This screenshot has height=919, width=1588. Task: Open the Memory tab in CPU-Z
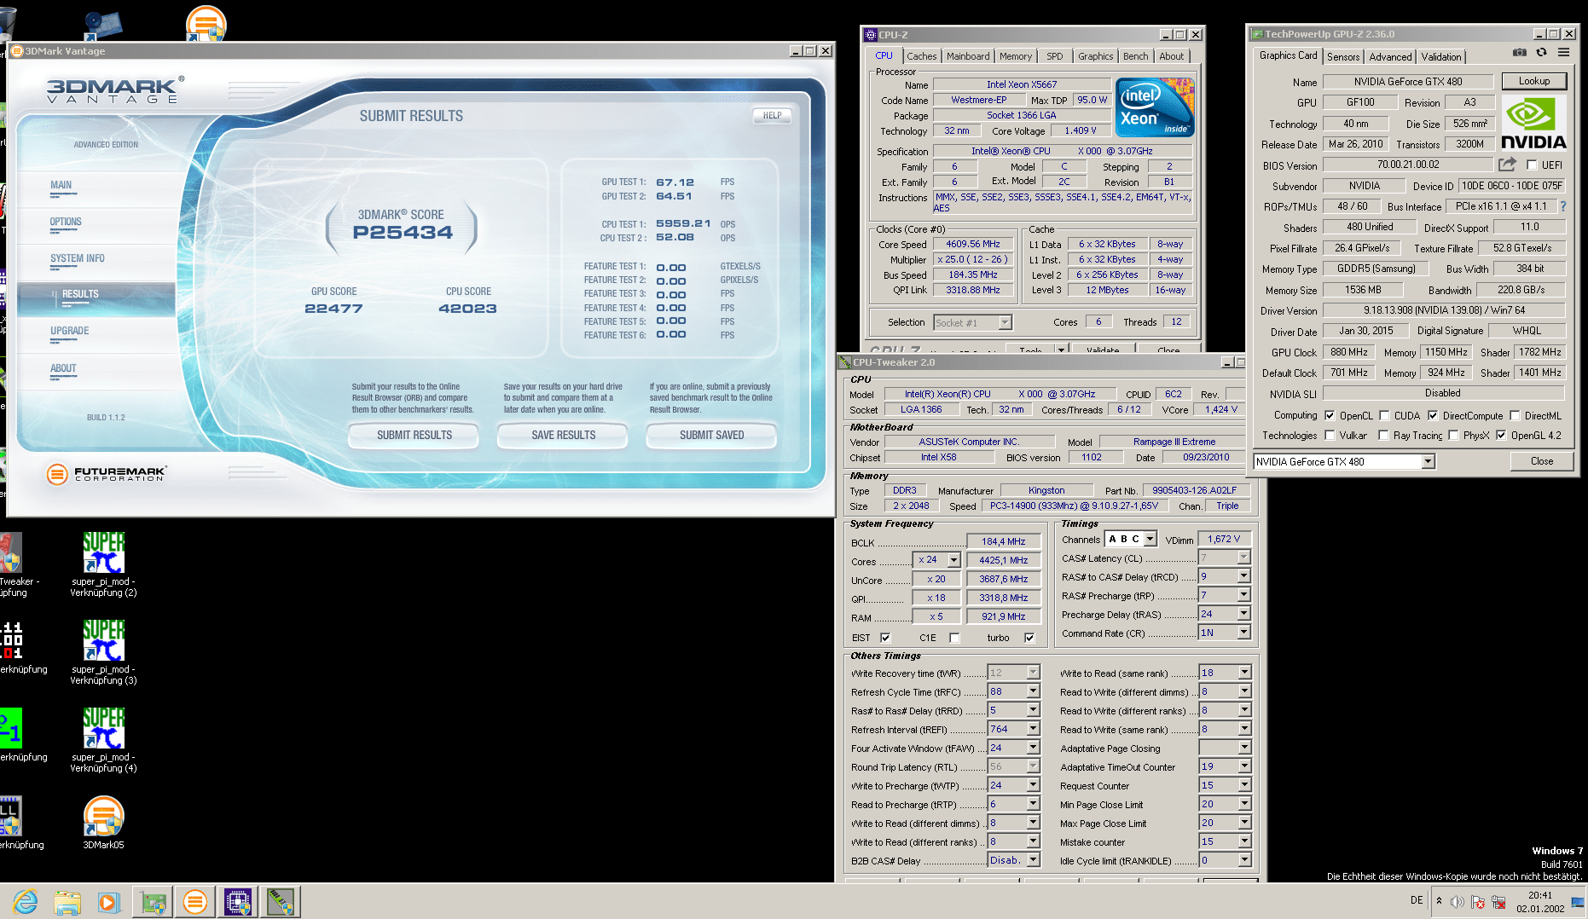tap(1016, 56)
